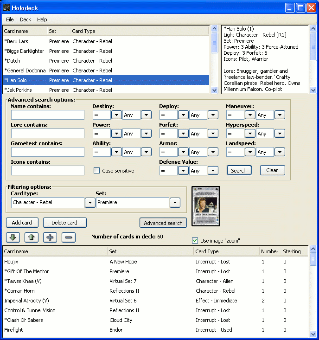The image size is (319, 340).
Task: Click the Clear button
Action: [x=273, y=170]
